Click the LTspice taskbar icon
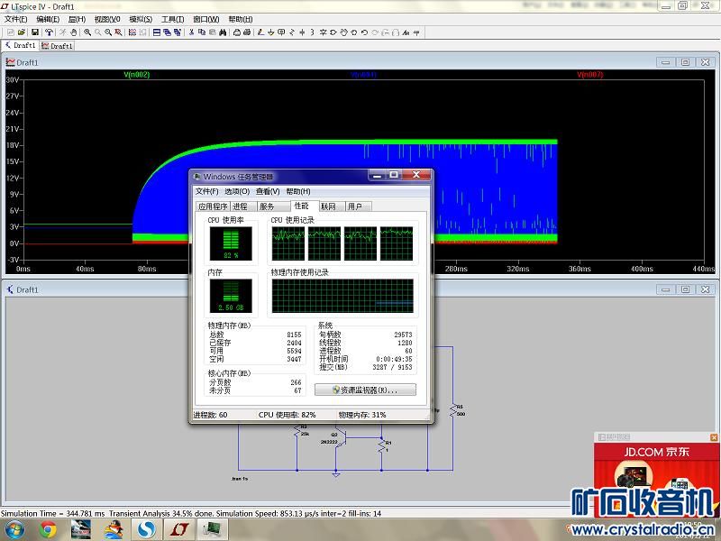 179,529
